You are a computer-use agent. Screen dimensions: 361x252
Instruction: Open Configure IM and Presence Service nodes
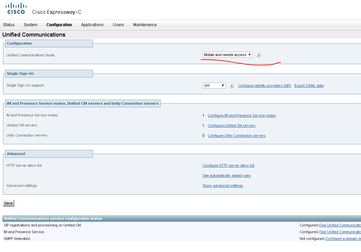[x=242, y=116]
